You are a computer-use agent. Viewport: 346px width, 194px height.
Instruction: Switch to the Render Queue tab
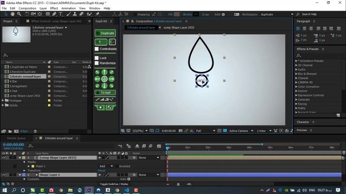point(16,138)
